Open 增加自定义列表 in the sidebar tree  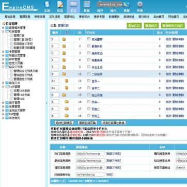(23, 75)
